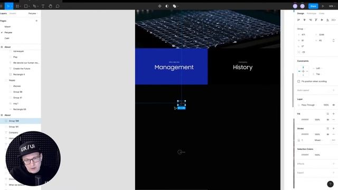338x190 pixels.
Task: Select the Hand tool
Action: (50, 6)
